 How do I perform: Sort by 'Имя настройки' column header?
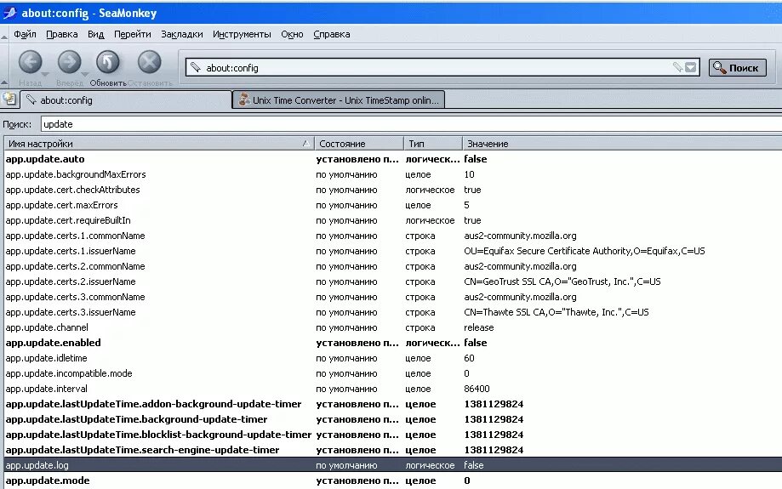[x=159, y=144]
